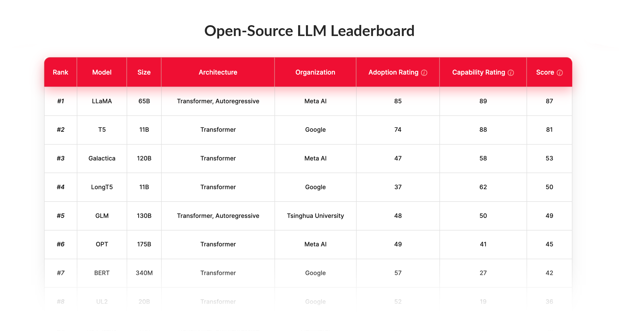Viewport: 619px width, 331px height.
Task: Click Meta AI in the OPT row
Action: (x=315, y=244)
